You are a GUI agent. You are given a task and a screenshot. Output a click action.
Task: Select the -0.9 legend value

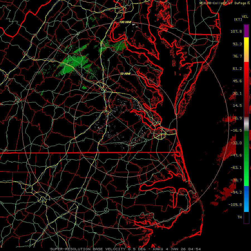237,118
